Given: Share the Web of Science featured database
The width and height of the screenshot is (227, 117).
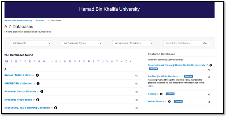Looking at the screenshot, I should pyautogui.click(x=209, y=102).
